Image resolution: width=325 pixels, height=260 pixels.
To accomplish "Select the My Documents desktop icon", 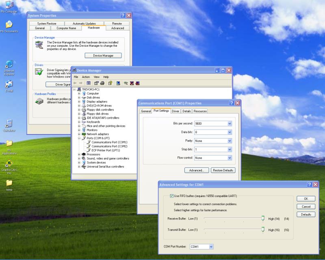I will [x=9, y=26].
